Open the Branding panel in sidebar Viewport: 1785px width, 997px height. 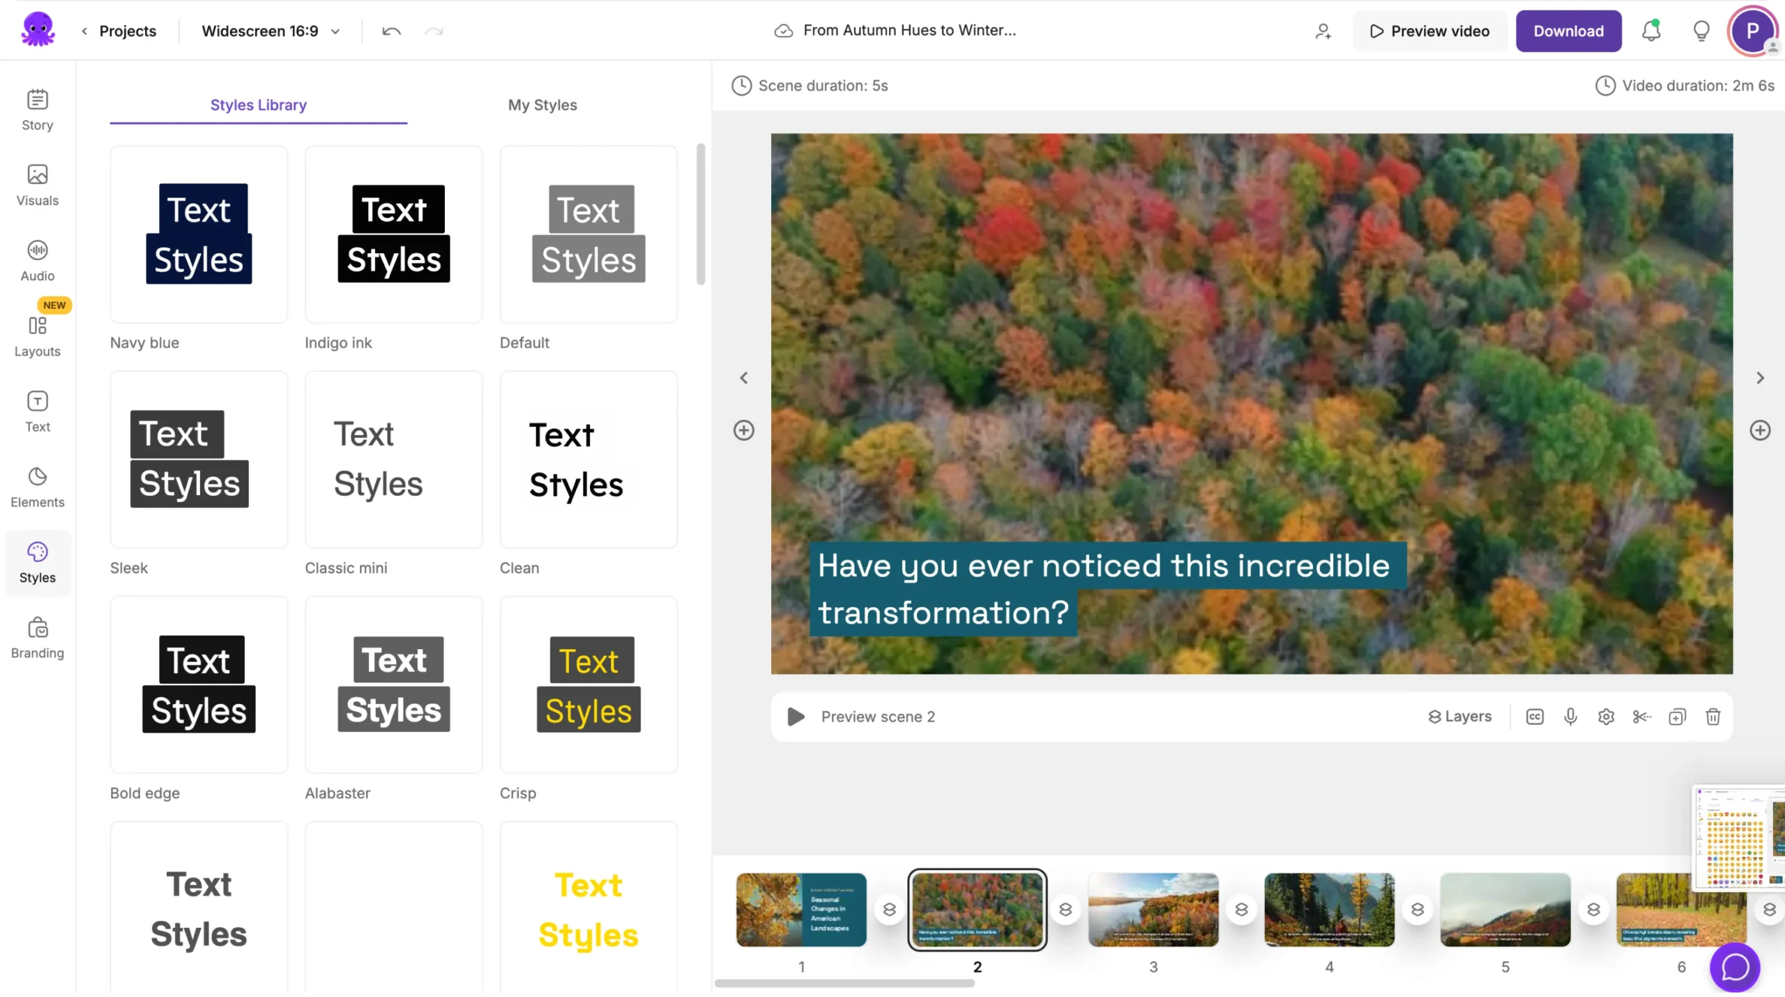point(38,638)
